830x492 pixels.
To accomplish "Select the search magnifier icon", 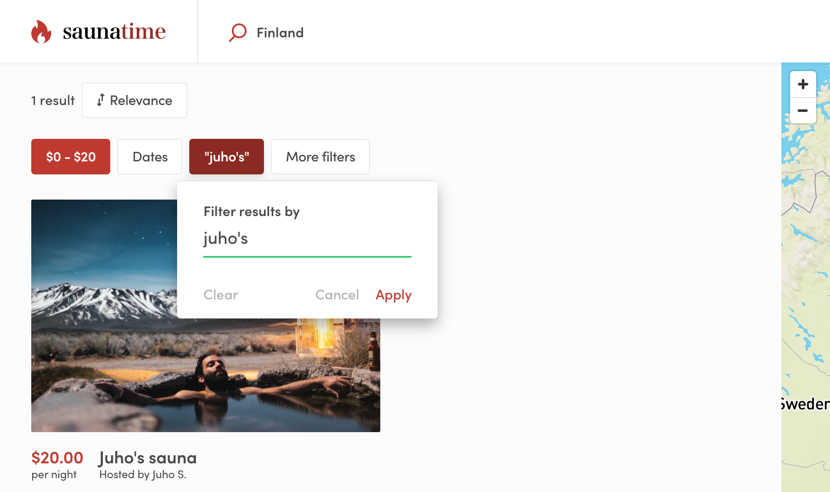I will point(238,32).
